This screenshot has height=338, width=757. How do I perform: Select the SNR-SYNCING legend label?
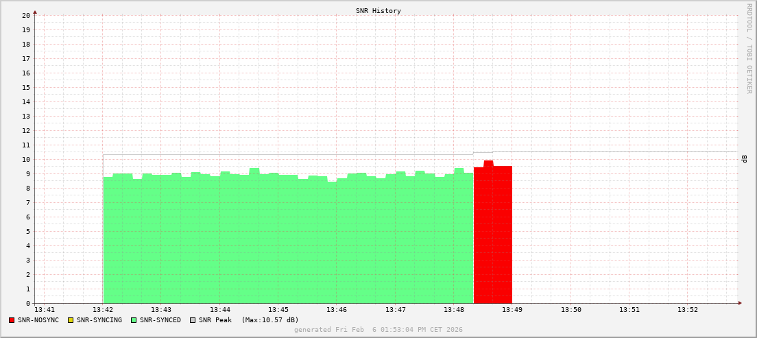99,320
